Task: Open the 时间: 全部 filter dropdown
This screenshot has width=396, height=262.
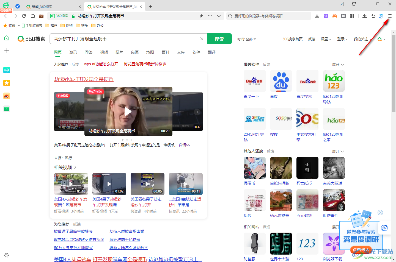Action: [x=247, y=39]
